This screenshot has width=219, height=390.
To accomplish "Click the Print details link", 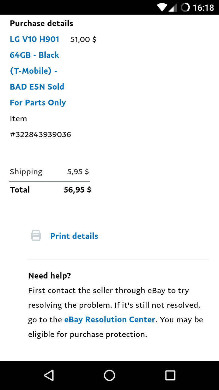I will (x=74, y=236).
